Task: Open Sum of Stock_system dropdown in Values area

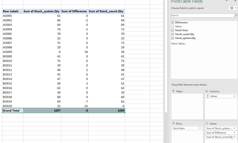Action: click(x=234, y=128)
